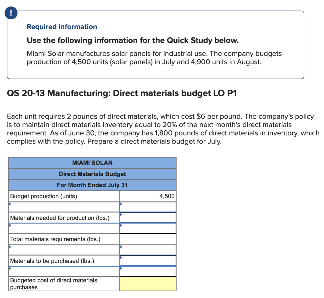Image resolution: width=324 pixels, height=298 pixels.
Task: Click the 4,500 budget production cell
Action: pos(148,196)
